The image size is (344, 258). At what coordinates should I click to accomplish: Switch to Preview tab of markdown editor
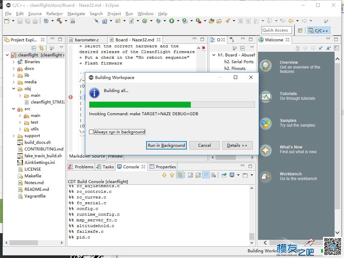115,156
